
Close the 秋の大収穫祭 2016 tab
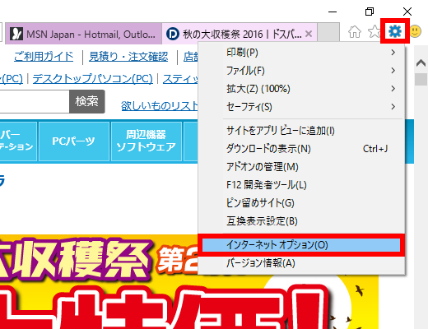309,34
